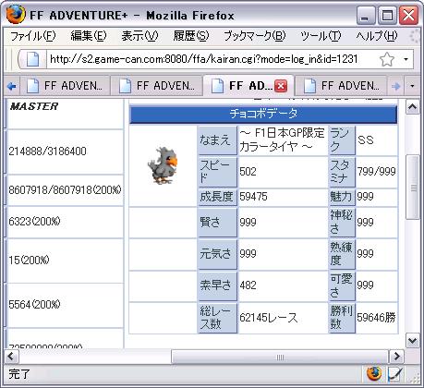The height and width of the screenshot is (388, 424).
Task: Click the vertical scrollbar up arrow
Action: point(412,107)
